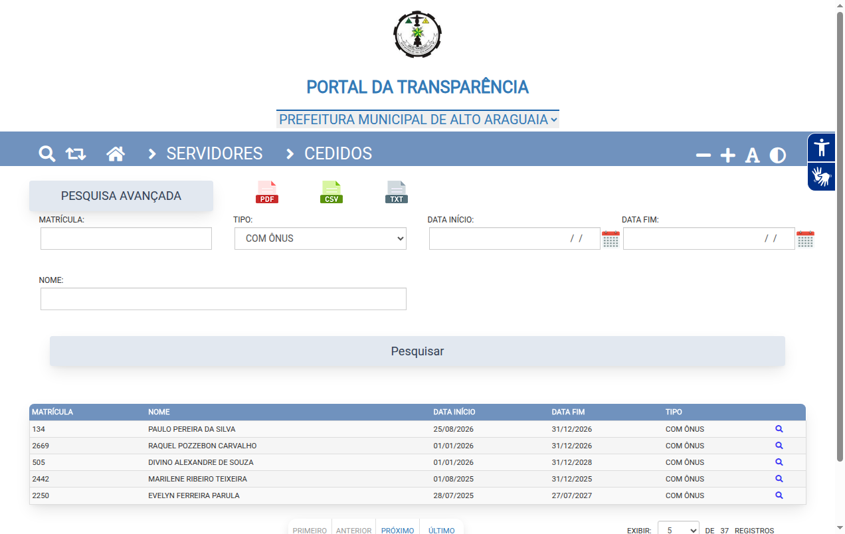
Task: Open accessibility menu person icon
Action: 822,147
